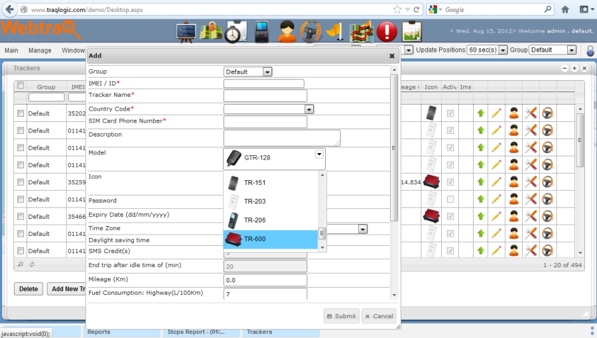Viewport: 597px width, 338px height.
Task: Check the first Default row checkbox
Action: click(21, 113)
